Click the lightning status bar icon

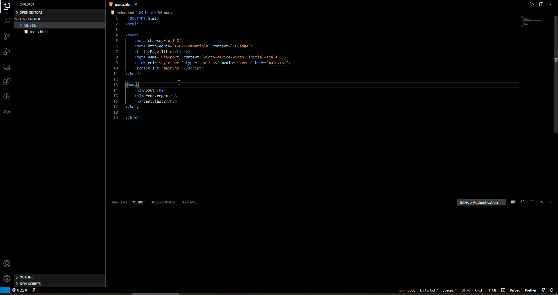(34, 290)
